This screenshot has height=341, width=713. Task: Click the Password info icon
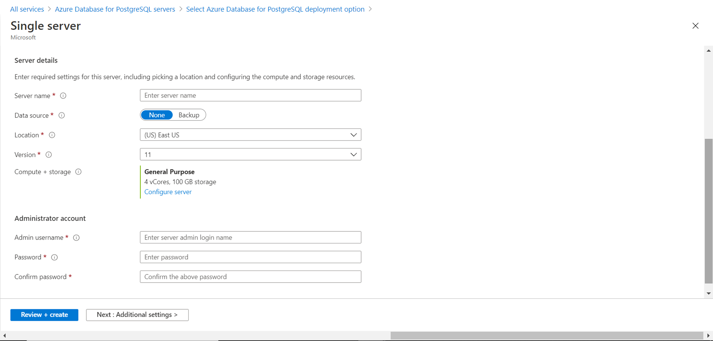coord(55,257)
